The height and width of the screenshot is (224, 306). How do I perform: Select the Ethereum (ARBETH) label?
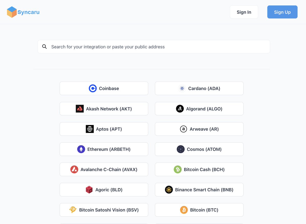[x=109, y=149]
